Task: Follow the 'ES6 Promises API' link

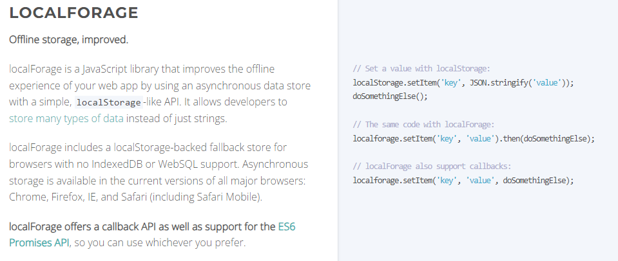Action: click(152, 235)
